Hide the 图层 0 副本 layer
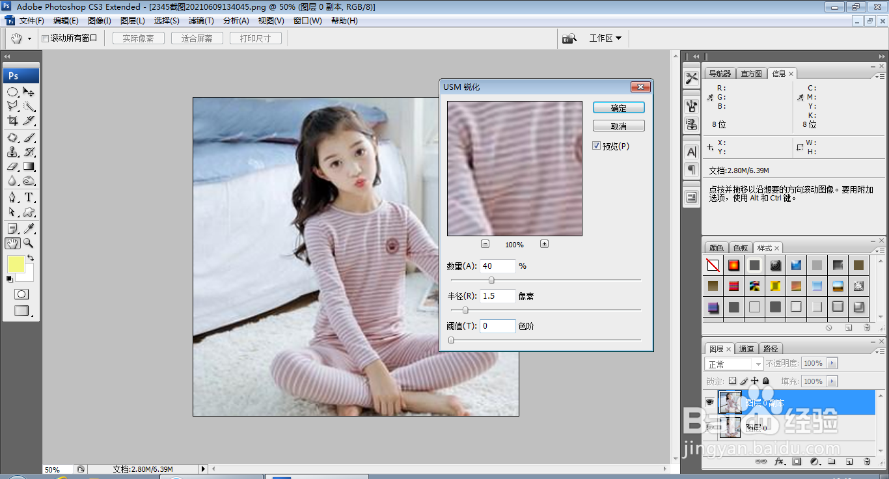Image resolution: width=889 pixels, height=479 pixels. coord(710,402)
